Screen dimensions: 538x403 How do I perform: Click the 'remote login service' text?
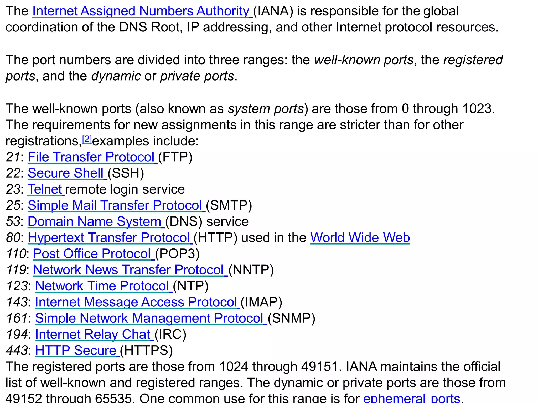point(125,189)
